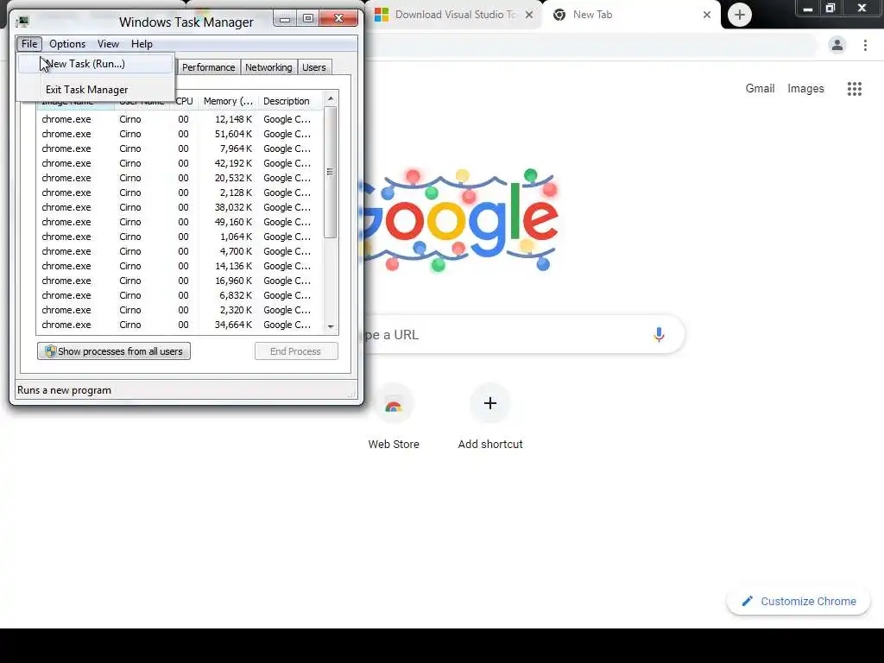This screenshot has height=663, width=884.
Task: Sort processes by CPU column header
Action: 184,101
